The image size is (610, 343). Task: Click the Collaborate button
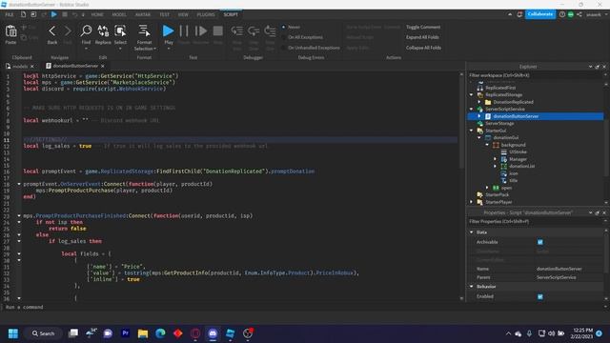(540, 14)
